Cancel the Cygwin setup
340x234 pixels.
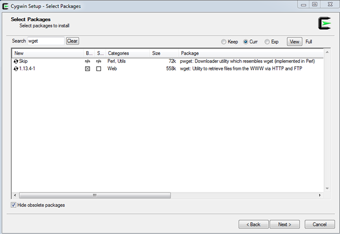pos(319,224)
